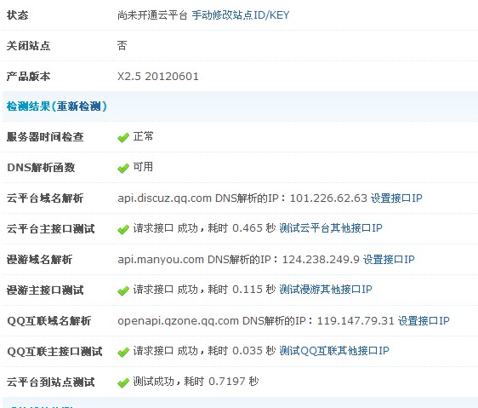This screenshot has width=478, height=408.
Task: Select IP text 119.147.79.31
Action: coord(356,321)
